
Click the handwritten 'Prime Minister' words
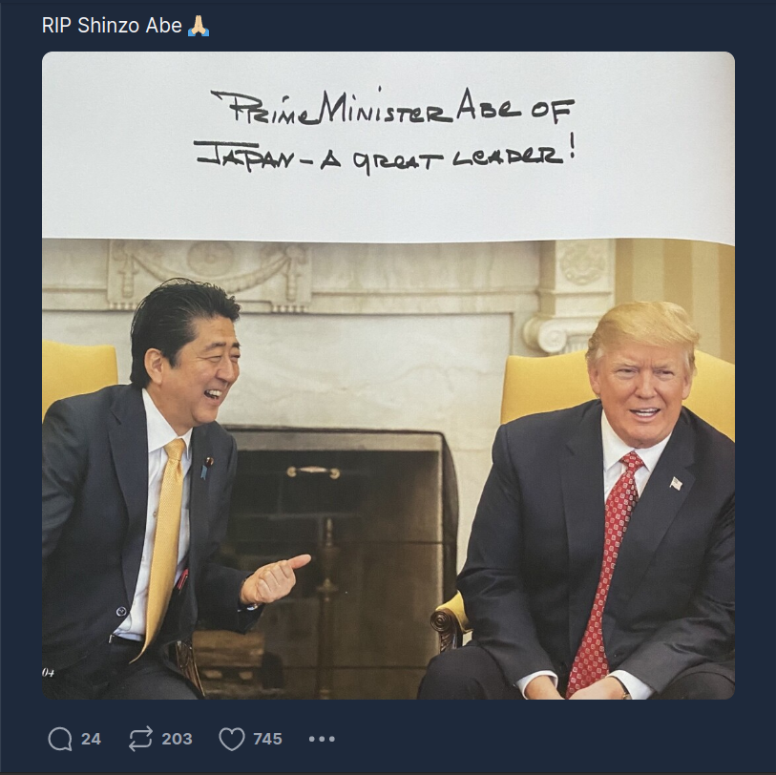click(331, 108)
